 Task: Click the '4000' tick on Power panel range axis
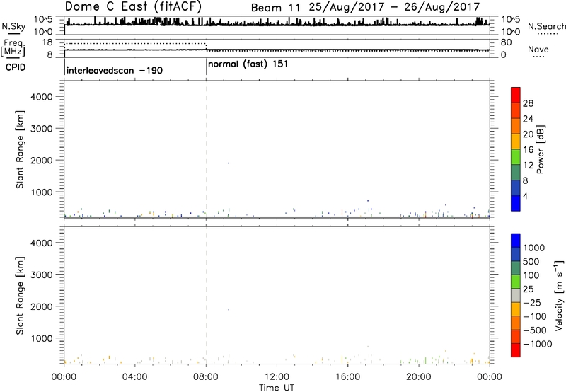pos(41,97)
